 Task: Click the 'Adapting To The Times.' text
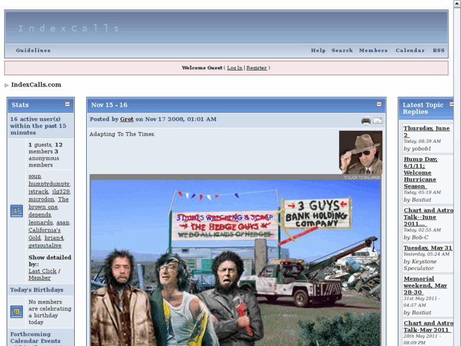click(122, 134)
